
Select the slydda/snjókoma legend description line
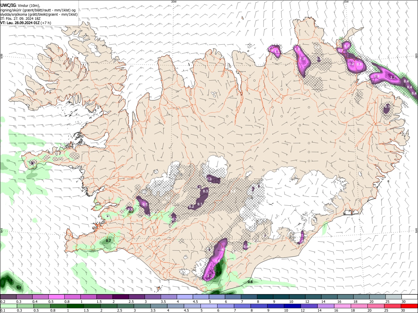39,14
